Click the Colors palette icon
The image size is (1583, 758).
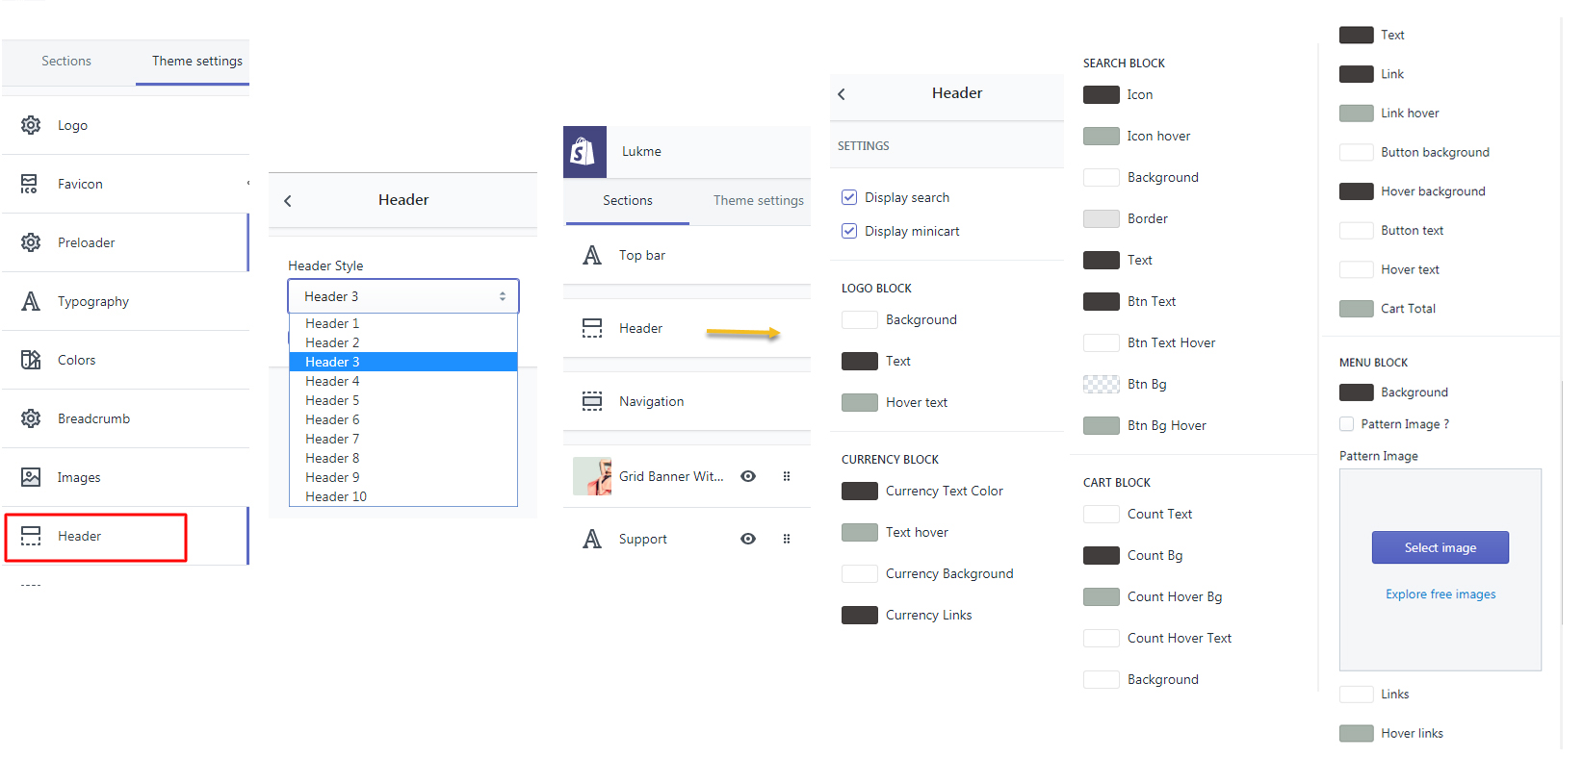[31, 360]
